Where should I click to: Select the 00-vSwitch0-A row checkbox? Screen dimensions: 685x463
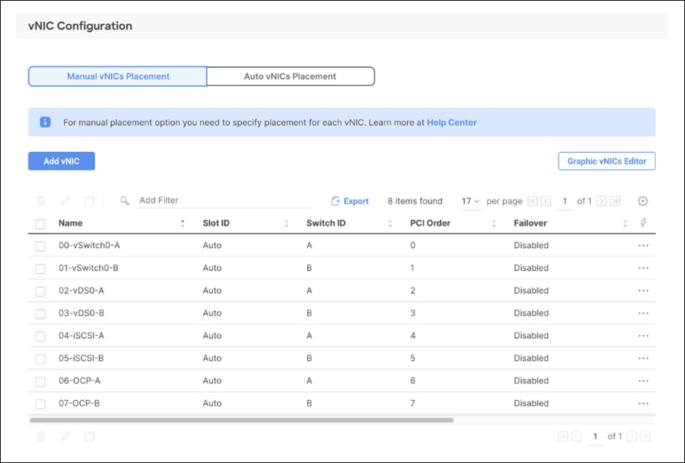pos(40,246)
